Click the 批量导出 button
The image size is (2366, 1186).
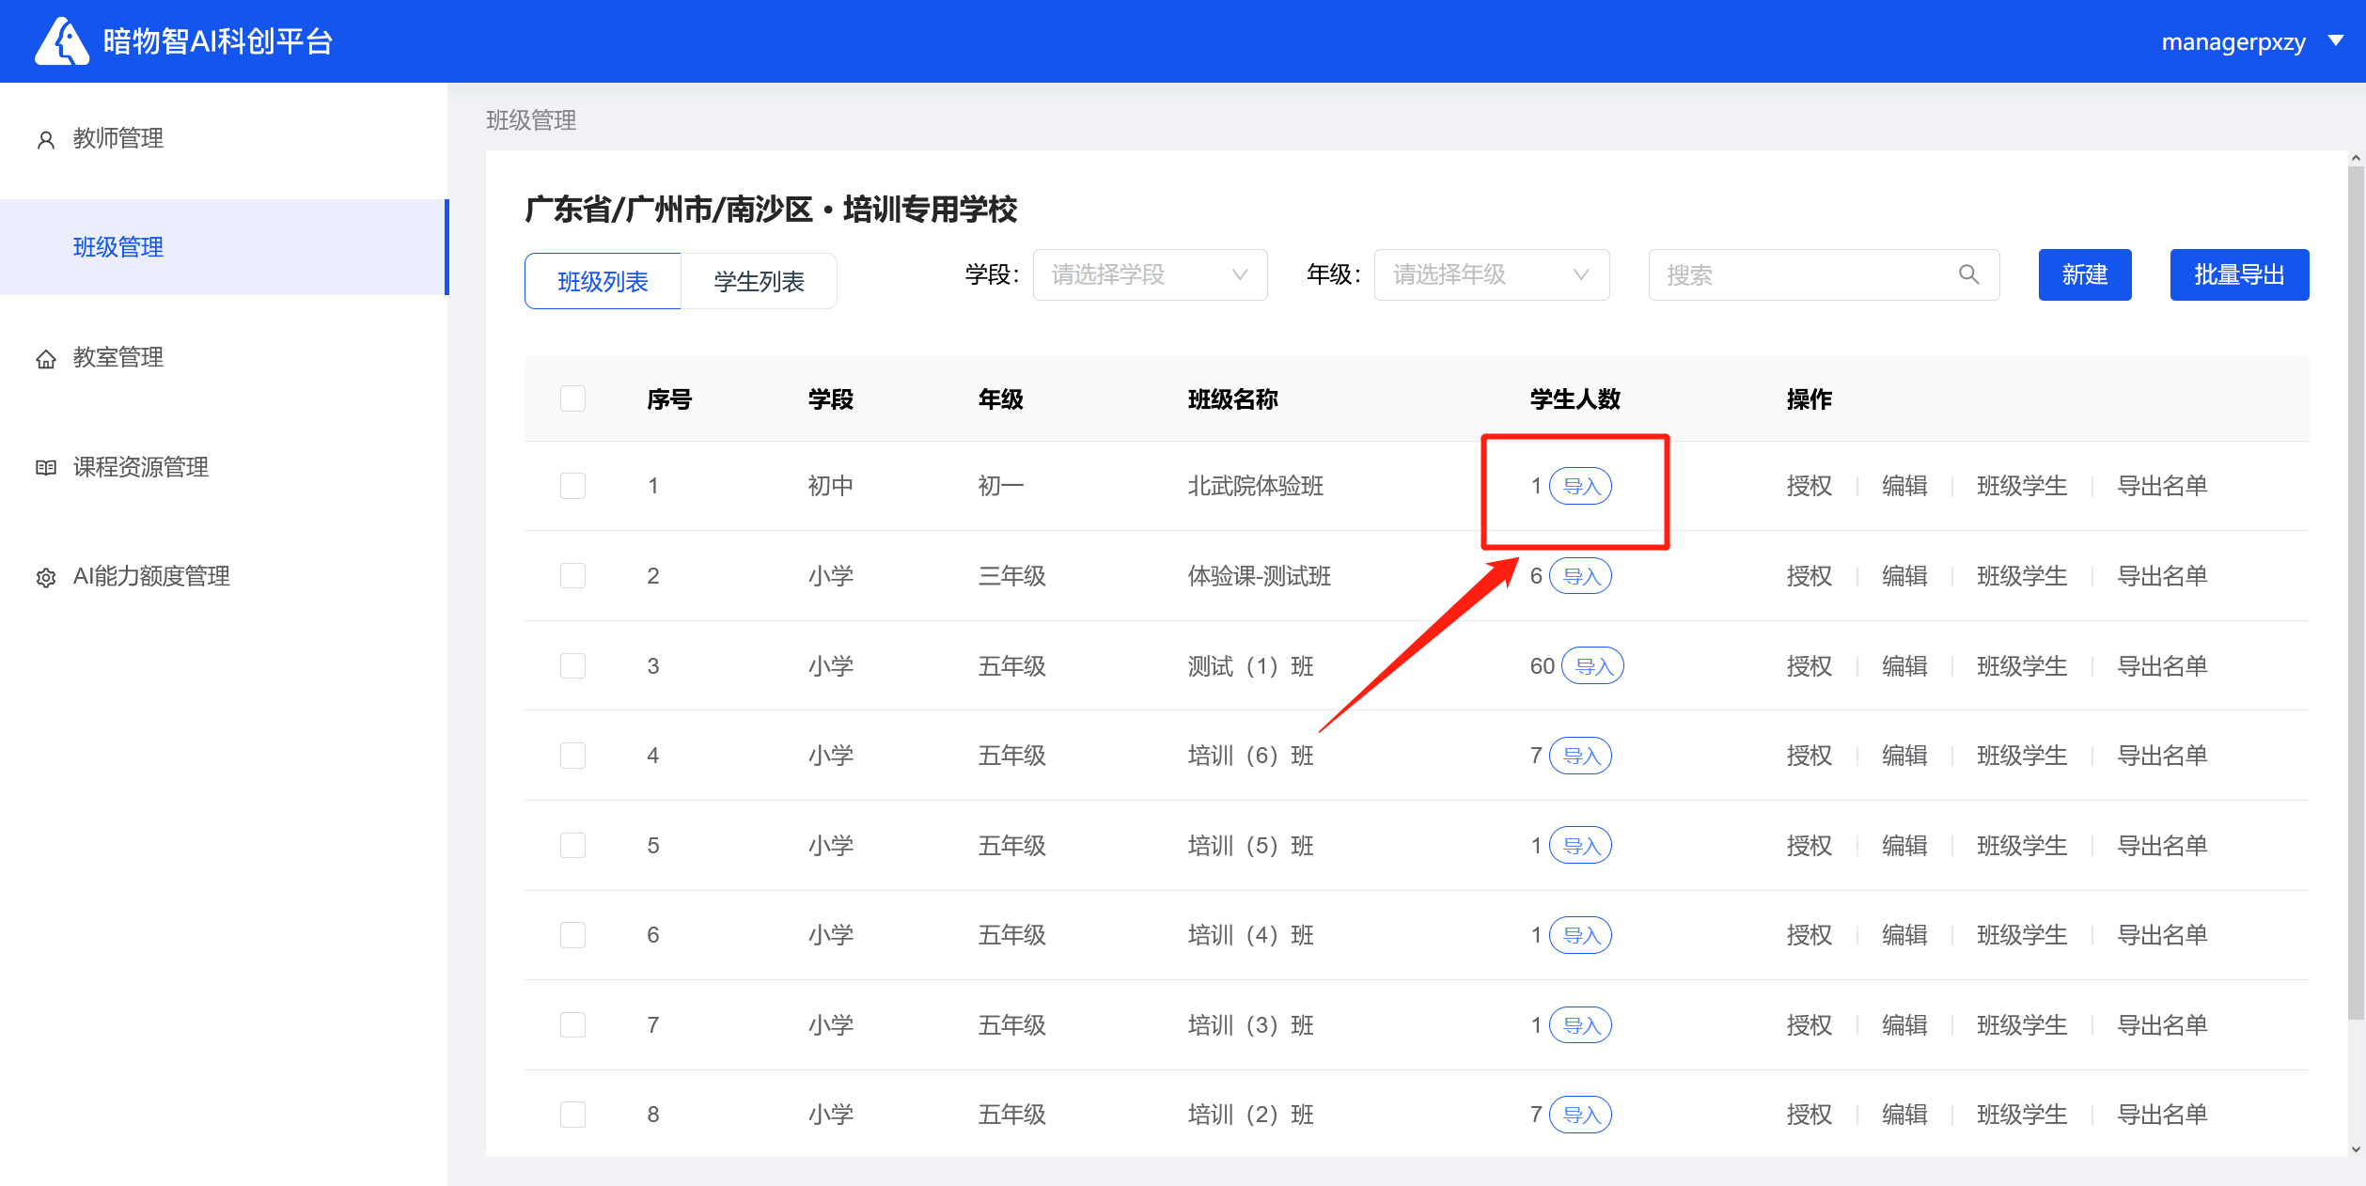point(2238,274)
